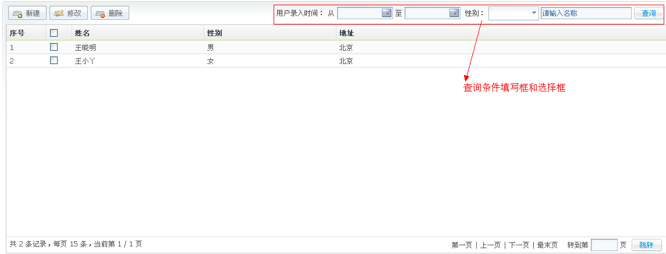
Task: Click the 地址 column header
Action: point(346,33)
